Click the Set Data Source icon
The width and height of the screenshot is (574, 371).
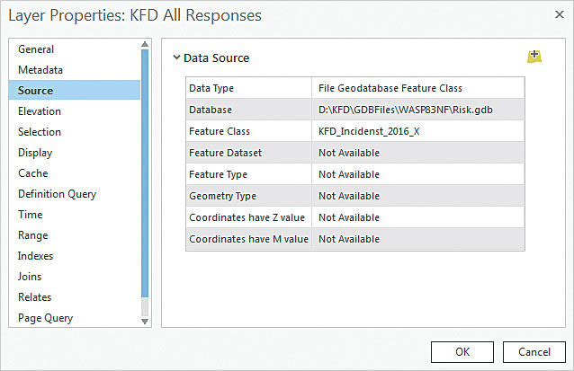(x=534, y=57)
